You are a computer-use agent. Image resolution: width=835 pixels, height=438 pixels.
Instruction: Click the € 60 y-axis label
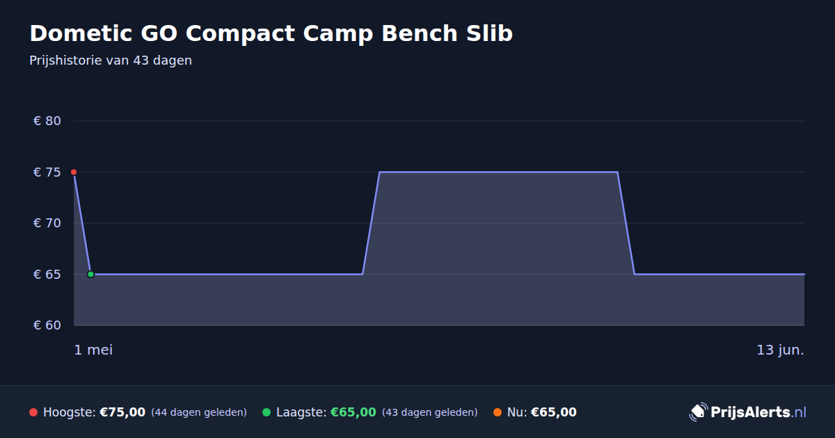(x=47, y=325)
